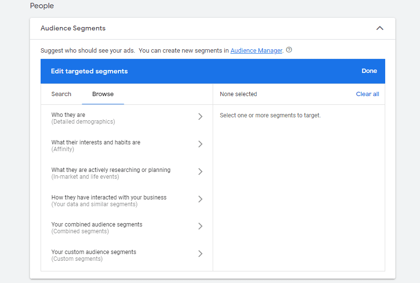Click the Custom segments arrow icon
The height and width of the screenshot is (283, 420).
pos(200,254)
